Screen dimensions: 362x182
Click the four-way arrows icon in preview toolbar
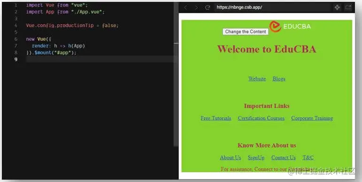click(337, 8)
